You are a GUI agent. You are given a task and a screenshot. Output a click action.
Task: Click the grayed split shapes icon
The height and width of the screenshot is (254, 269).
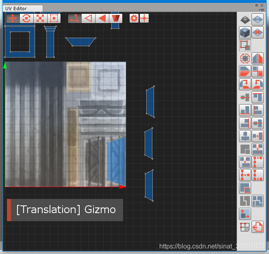click(245, 201)
